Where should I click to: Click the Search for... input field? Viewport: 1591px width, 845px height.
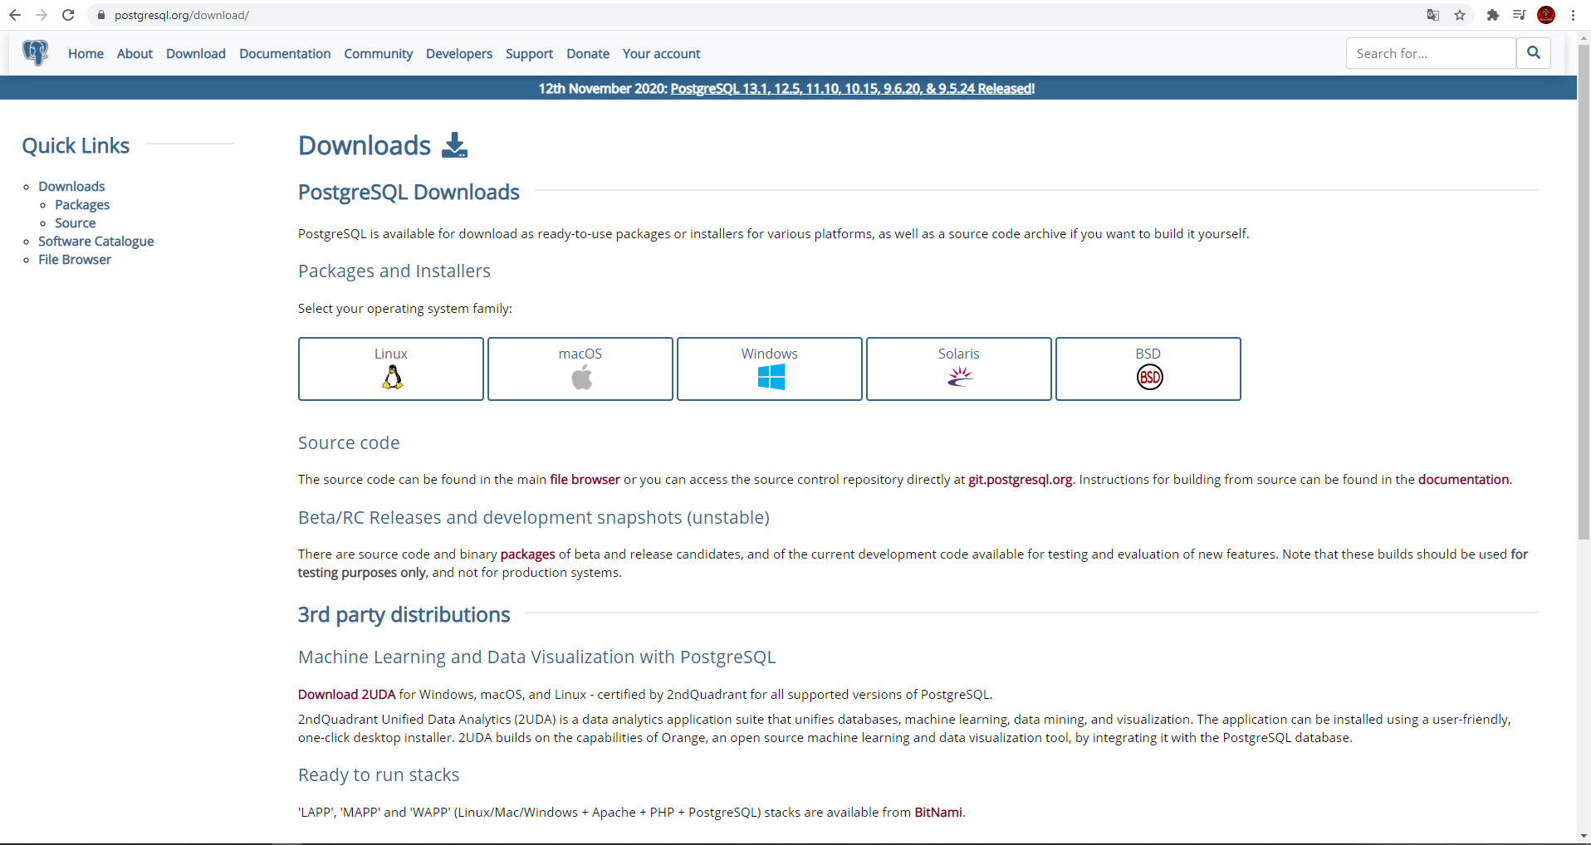pos(1430,53)
